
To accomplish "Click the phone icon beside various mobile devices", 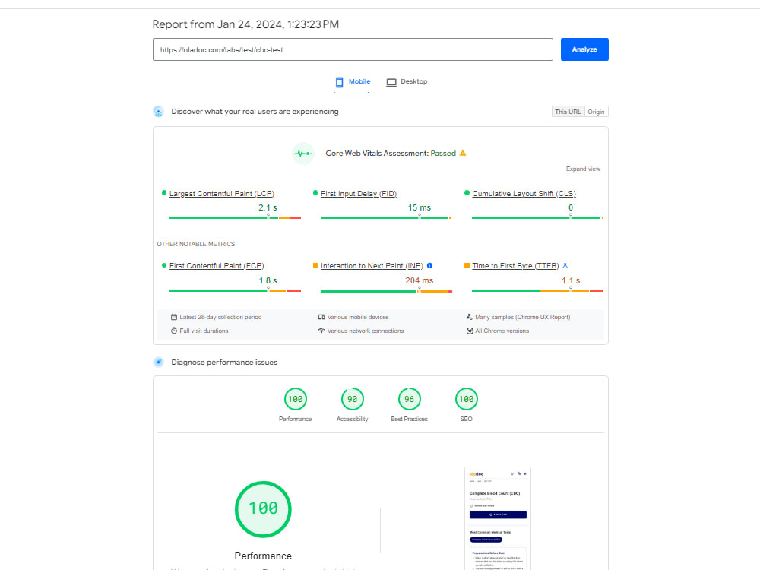I will [x=320, y=317].
